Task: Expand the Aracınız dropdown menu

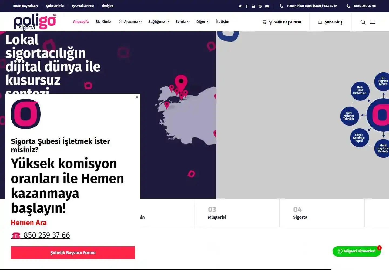Action: click(x=130, y=22)
